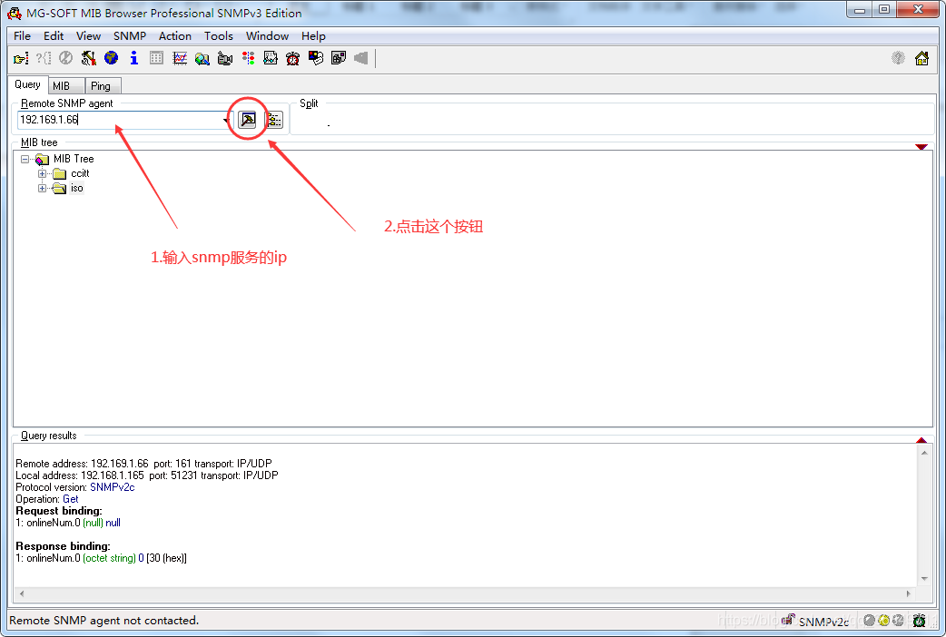The image size is (946, 637).
Task: Switch to the Query tab
Action: [x=28, y=84]
